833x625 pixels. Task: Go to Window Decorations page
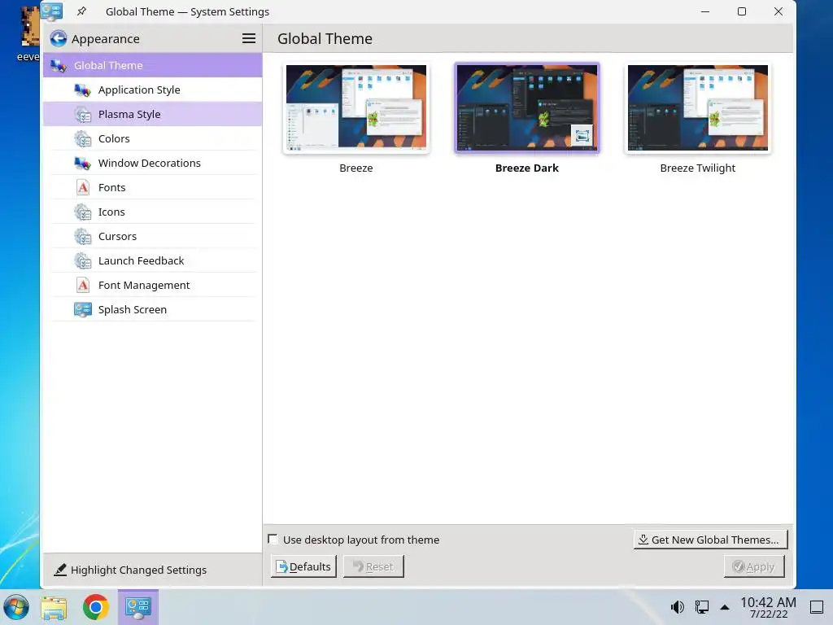(152, 163)
